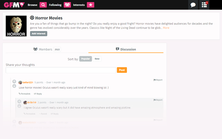Image resolution: width=222 pixels, height=139 pixels.
Task: Click BriBri19's reply text about atmosphere
Action: pyautogui.click(x=77, y=108)
